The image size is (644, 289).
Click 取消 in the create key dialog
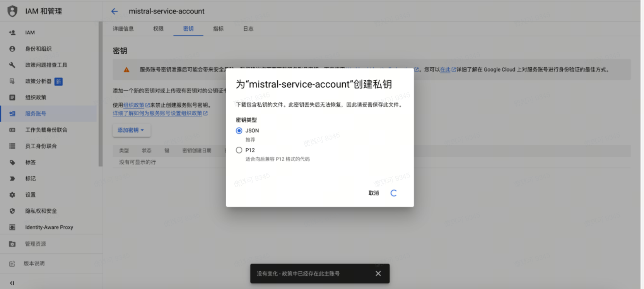tap(373, 193)
